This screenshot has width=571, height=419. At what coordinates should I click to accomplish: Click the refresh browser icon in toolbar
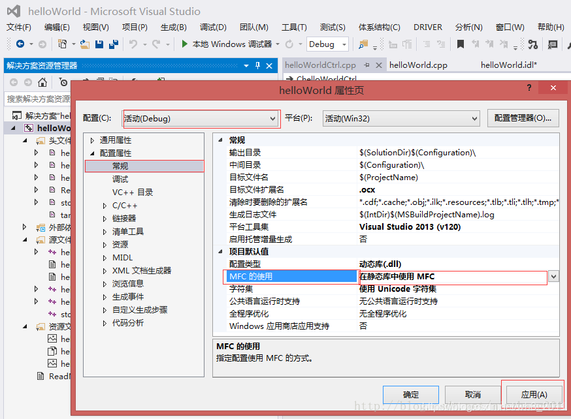coord(289,44)
